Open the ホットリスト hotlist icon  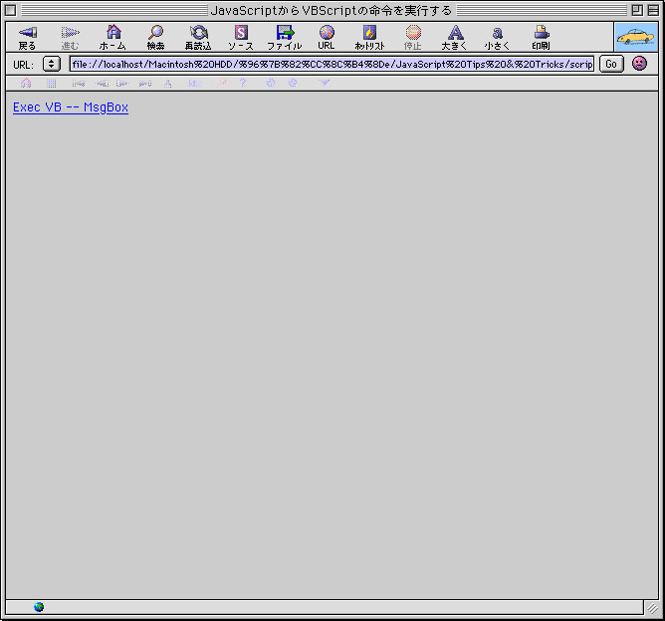(x=369, y=38)
